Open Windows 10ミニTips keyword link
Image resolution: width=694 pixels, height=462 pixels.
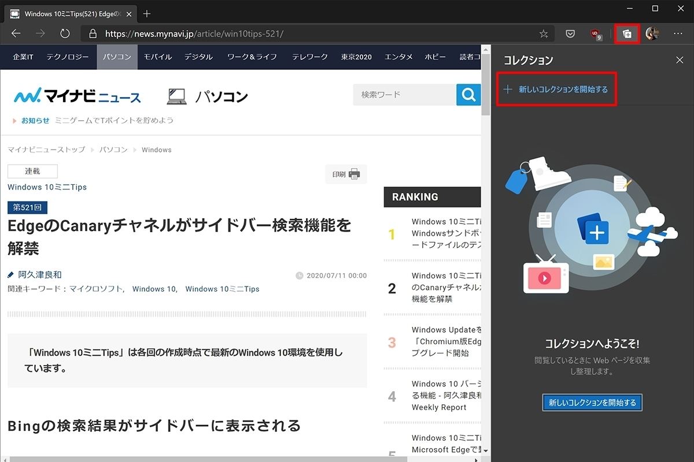coord(222,289)
